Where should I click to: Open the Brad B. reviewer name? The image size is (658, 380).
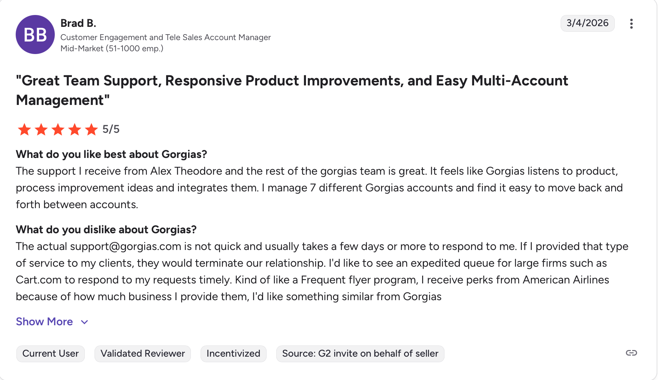click(x=78, y=23)
